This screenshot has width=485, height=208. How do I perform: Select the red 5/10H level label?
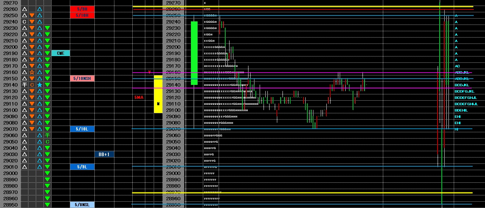(82, 15)
